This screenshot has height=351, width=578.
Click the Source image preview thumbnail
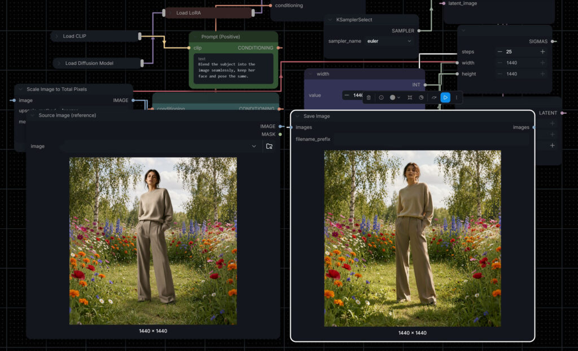click(x=153, y=241)
